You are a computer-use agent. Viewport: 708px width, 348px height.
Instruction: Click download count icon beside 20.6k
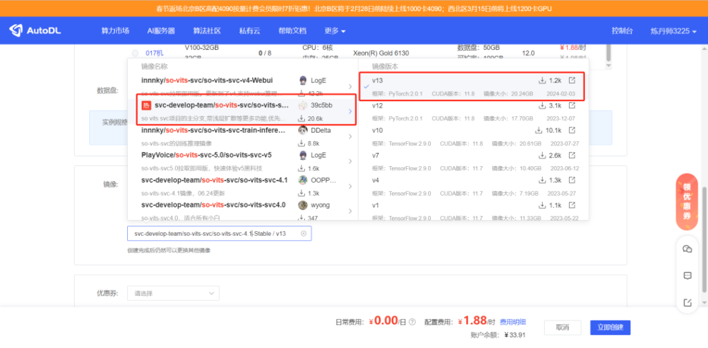click(301, 118)
